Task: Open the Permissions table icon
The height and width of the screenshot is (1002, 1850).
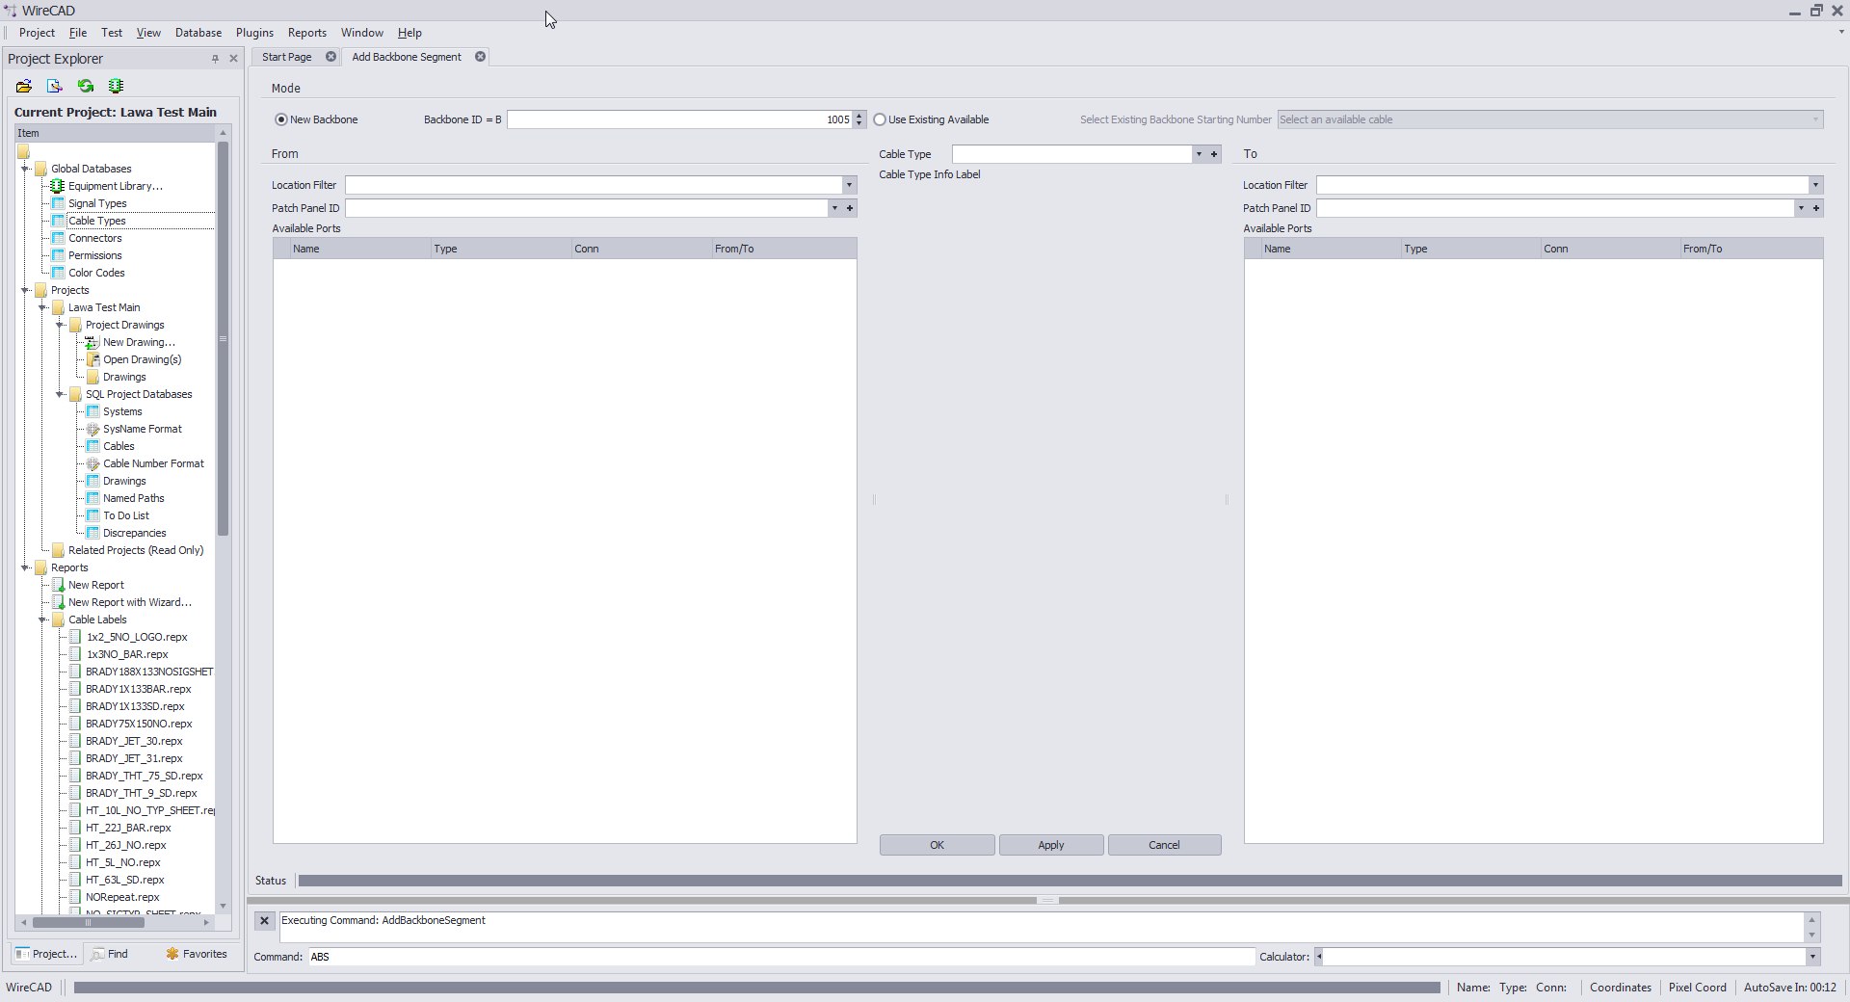Action: 58,255
